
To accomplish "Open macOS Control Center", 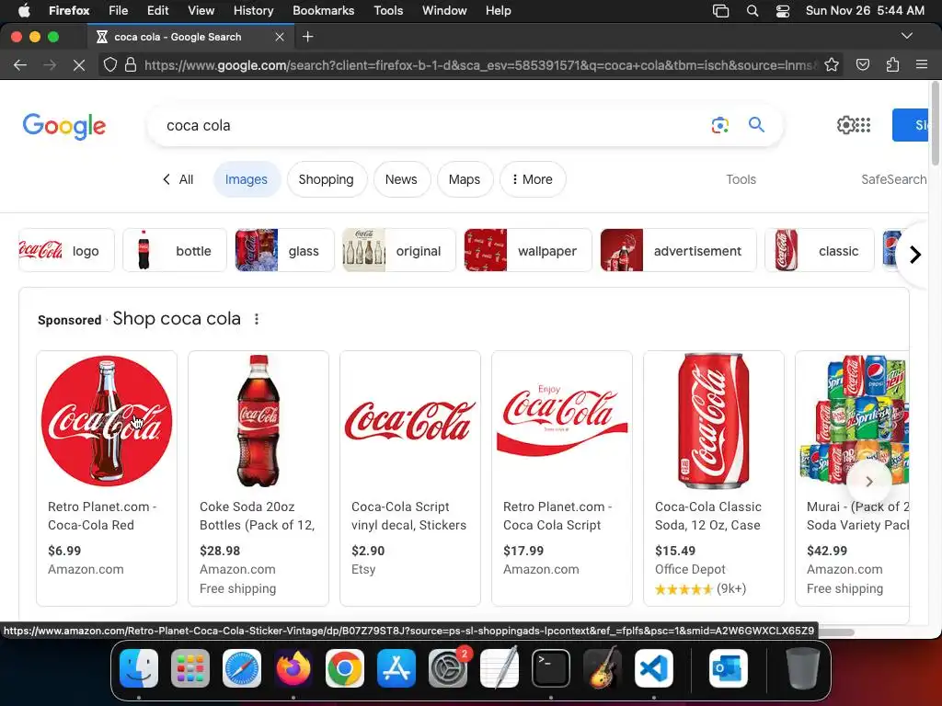I will 782,11.
